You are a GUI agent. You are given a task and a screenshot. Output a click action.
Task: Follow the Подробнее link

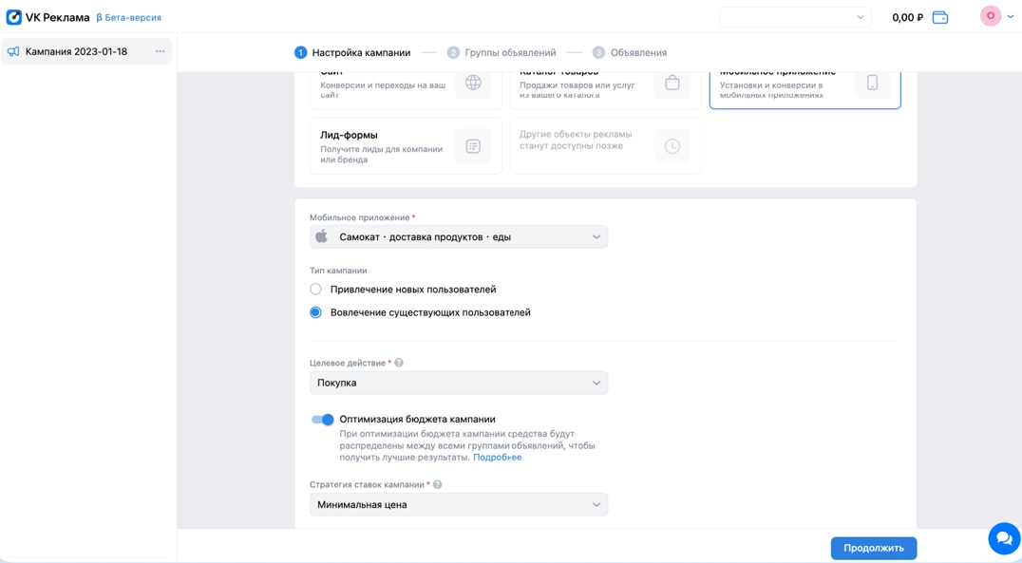[497, 458]
